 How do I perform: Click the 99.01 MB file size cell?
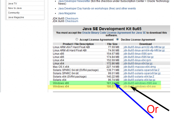click(x=113, y=73)
